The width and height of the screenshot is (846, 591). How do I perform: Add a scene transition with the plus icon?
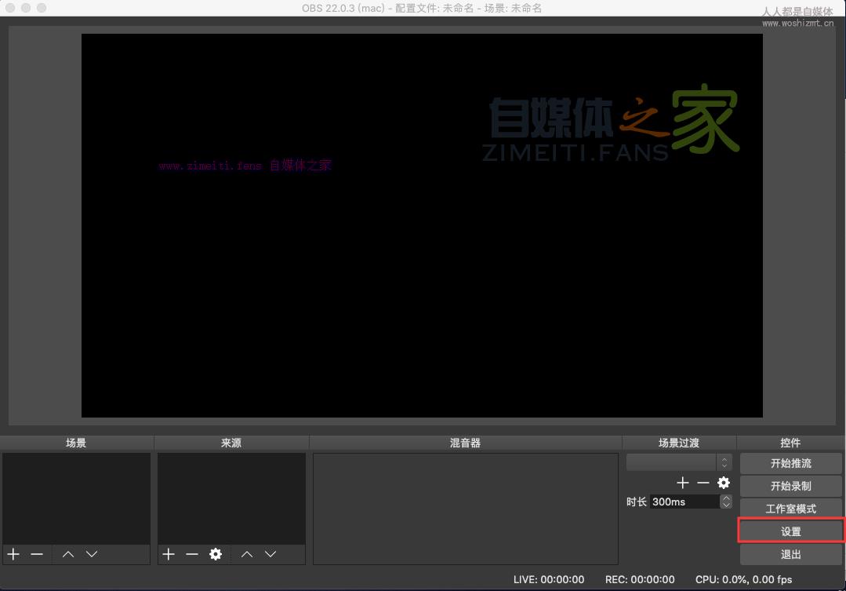coord(682,483)
